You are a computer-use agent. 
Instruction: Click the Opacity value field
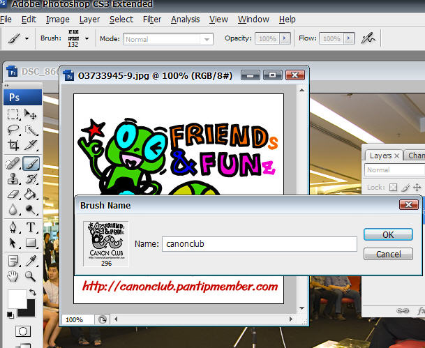coord(267,38)
